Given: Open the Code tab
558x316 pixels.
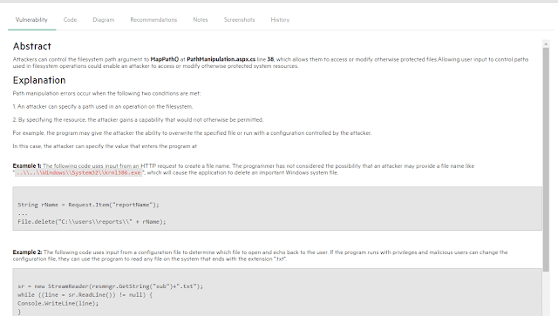Looking at the screenshot, I should click(70, 20).
